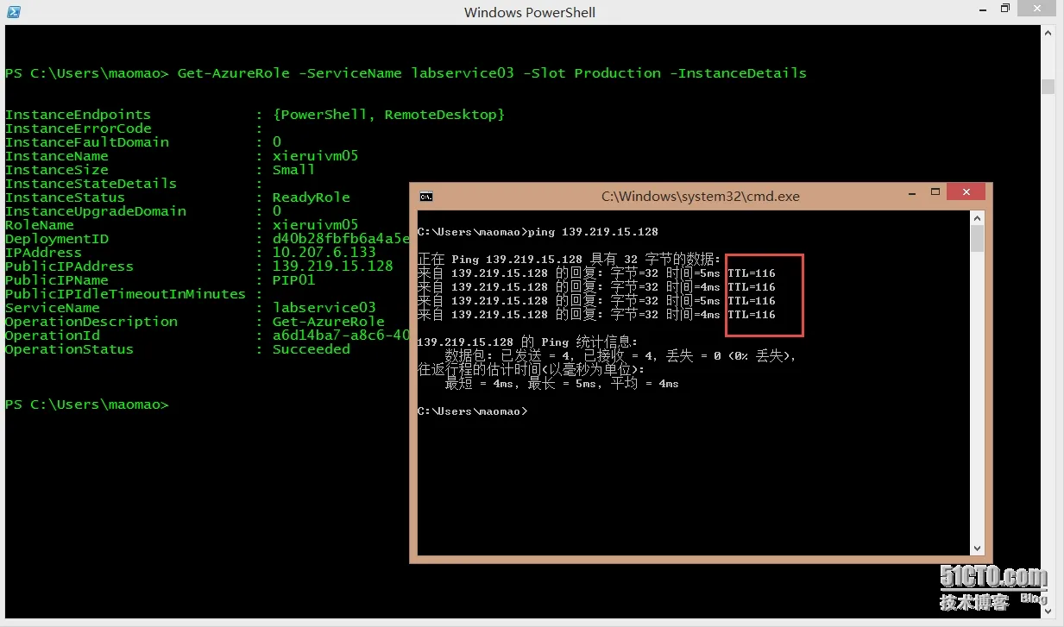Click the '最短 = 4ms' timing line
Viewport: 1064px width, 627px height.
[562, 384]
